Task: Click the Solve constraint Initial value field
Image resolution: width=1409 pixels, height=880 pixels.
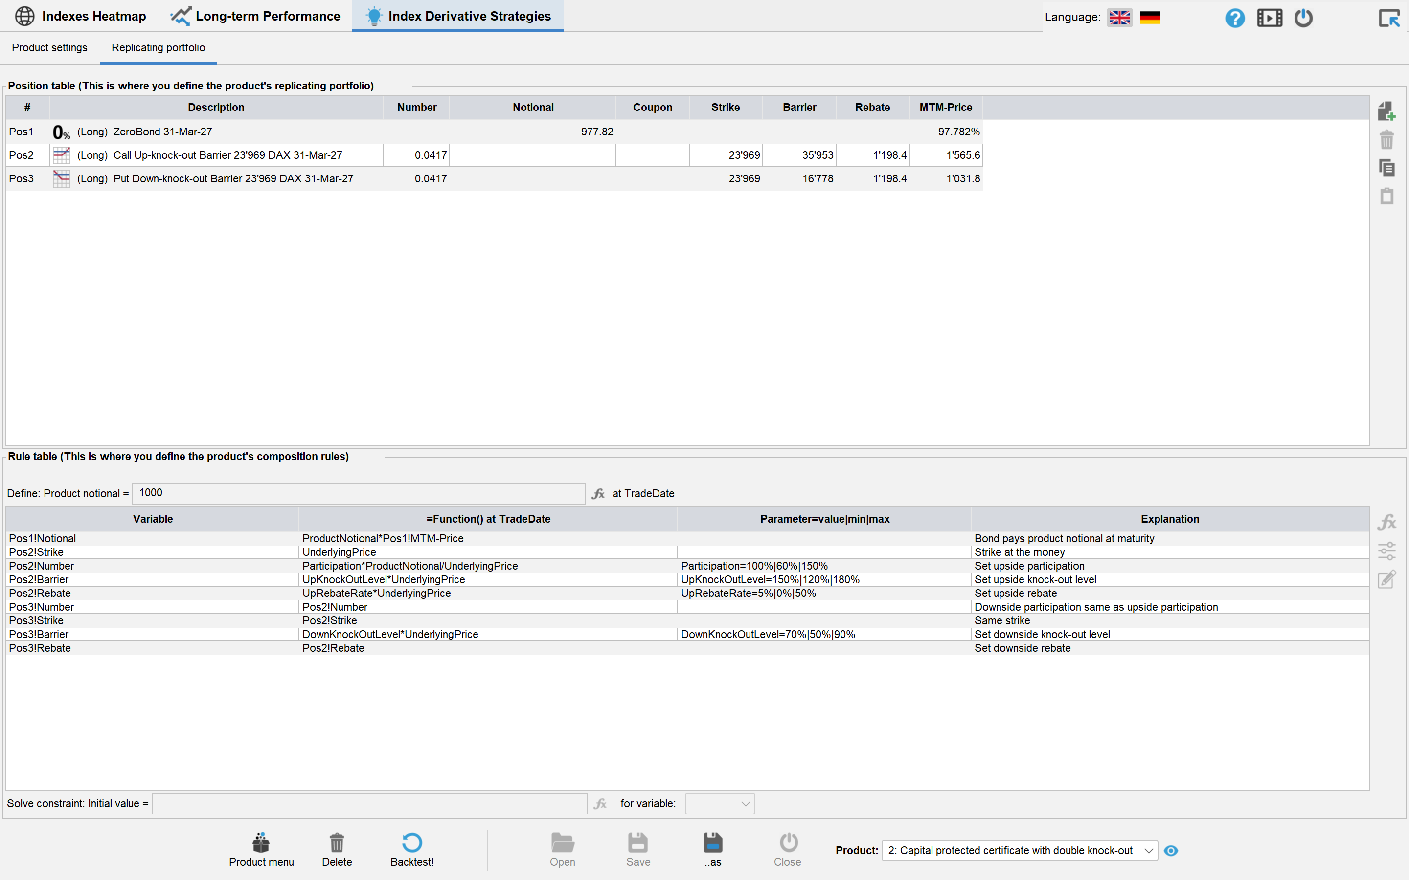Action: 369,804
